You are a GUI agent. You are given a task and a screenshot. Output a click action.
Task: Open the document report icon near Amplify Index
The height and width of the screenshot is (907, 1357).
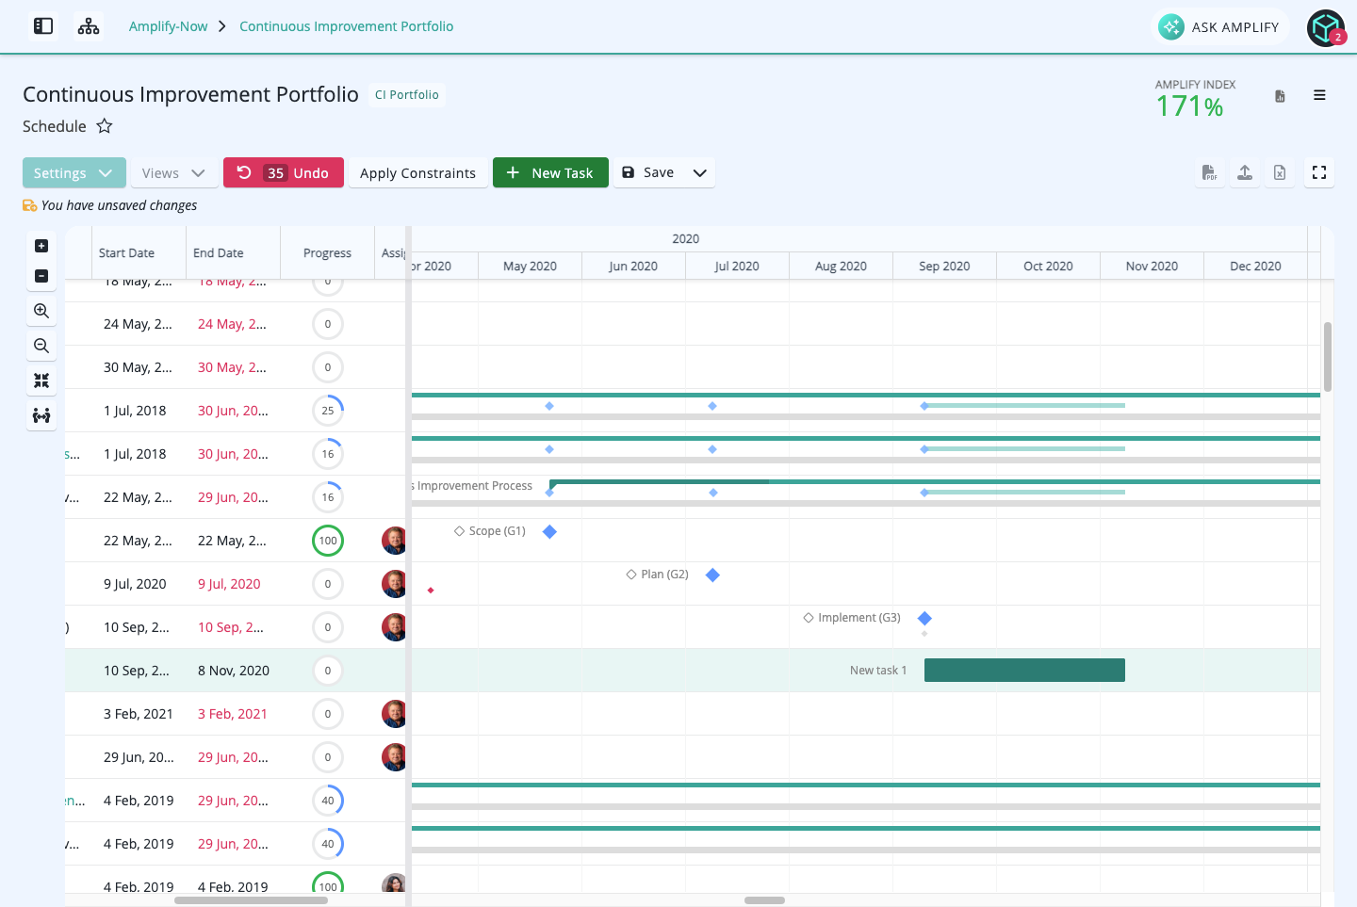point(1280,96)
